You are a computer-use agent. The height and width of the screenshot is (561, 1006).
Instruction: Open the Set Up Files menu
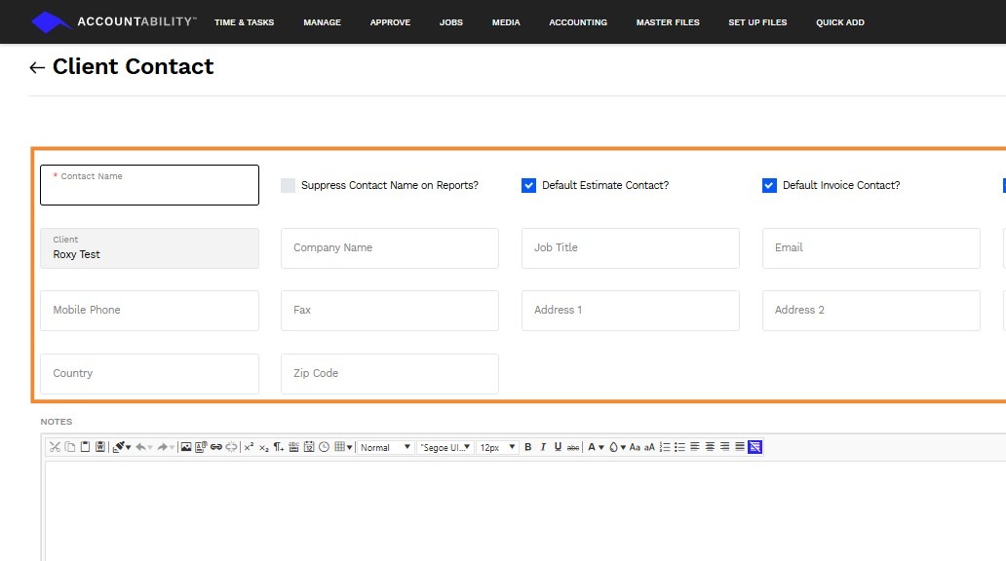pos(757,22)
